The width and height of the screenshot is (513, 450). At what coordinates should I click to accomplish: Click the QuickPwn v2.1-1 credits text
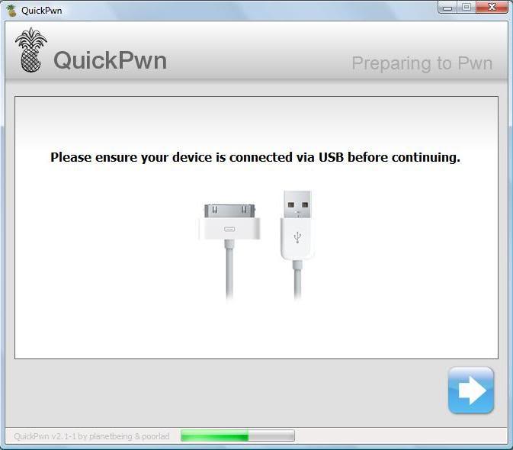click(x=91, y=436)
